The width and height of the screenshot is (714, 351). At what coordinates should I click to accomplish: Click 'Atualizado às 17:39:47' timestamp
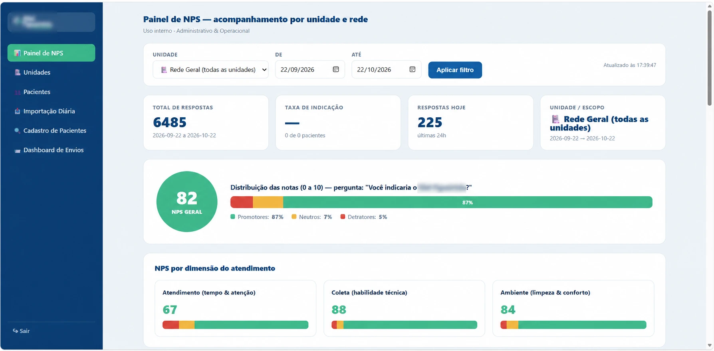coord(630,65)
